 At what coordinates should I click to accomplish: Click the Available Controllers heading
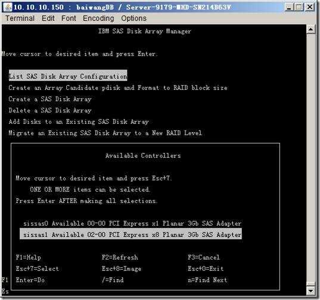(143, 156)
